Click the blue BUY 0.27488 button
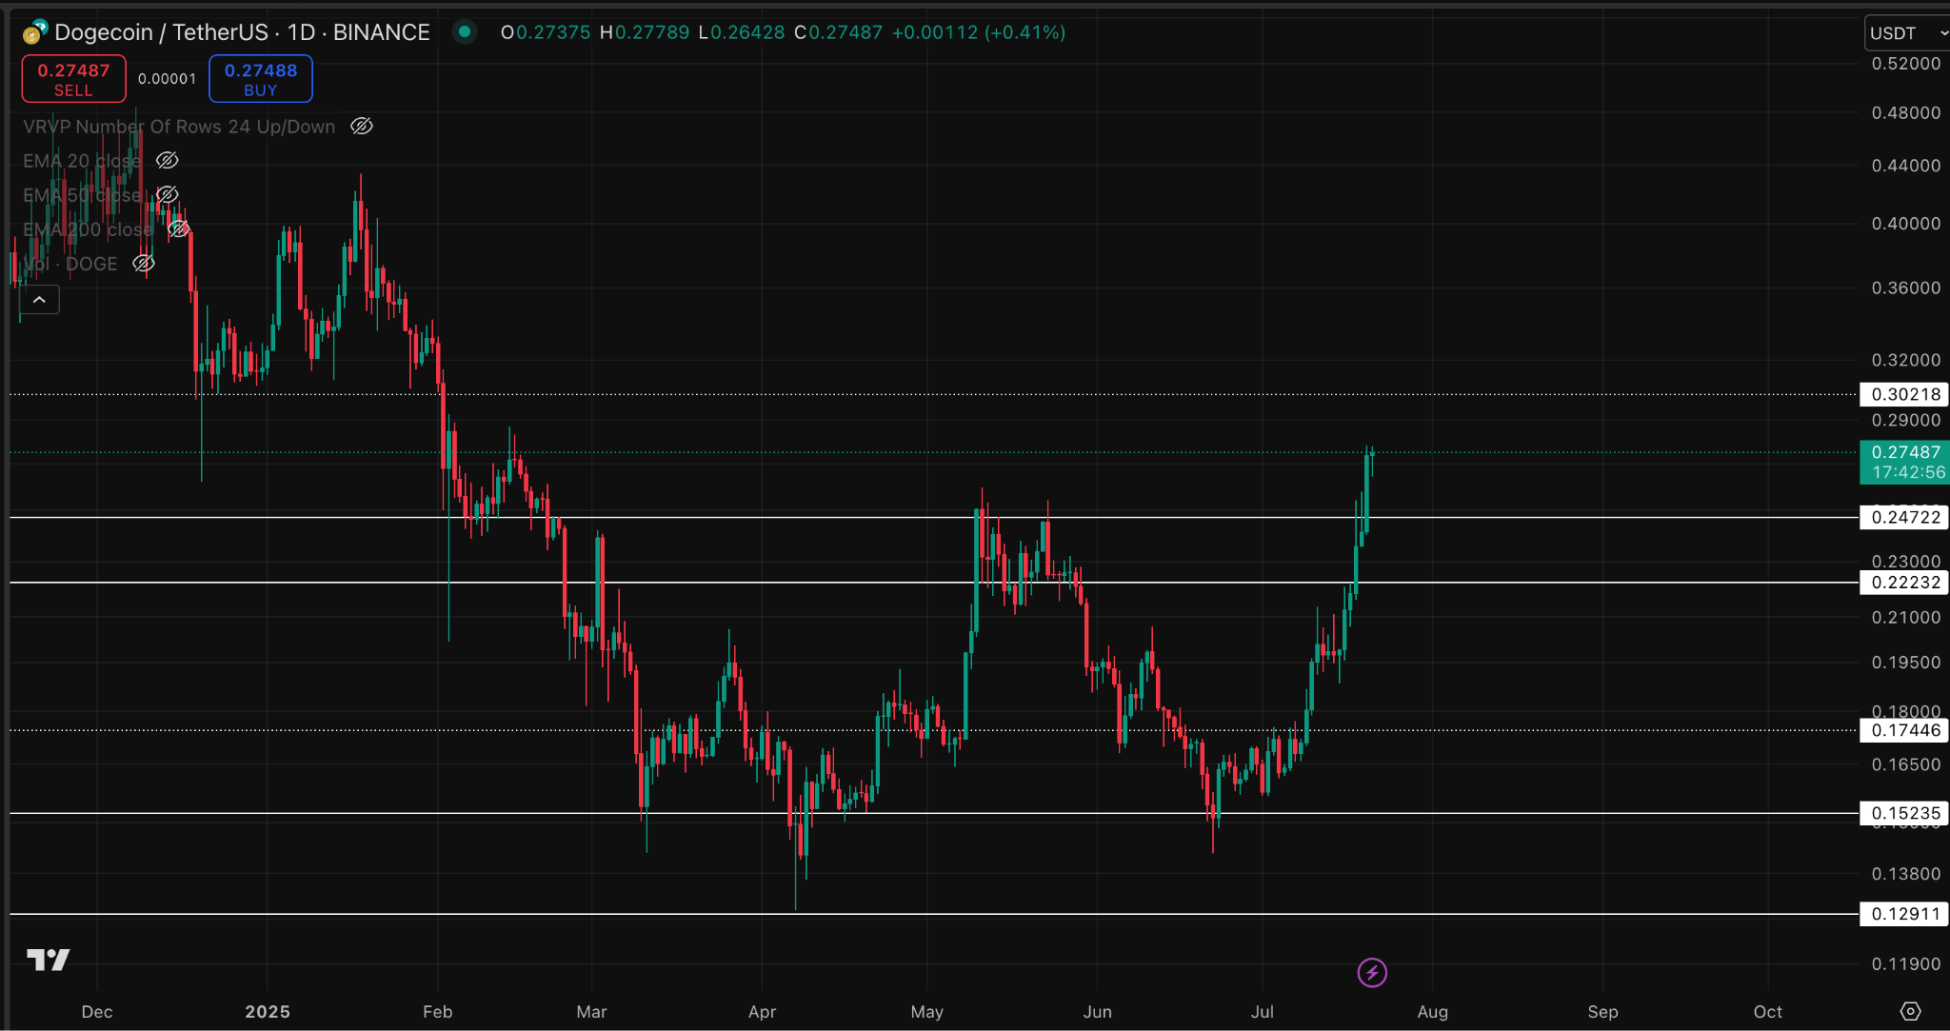1950x1031 pixels. 261,79
